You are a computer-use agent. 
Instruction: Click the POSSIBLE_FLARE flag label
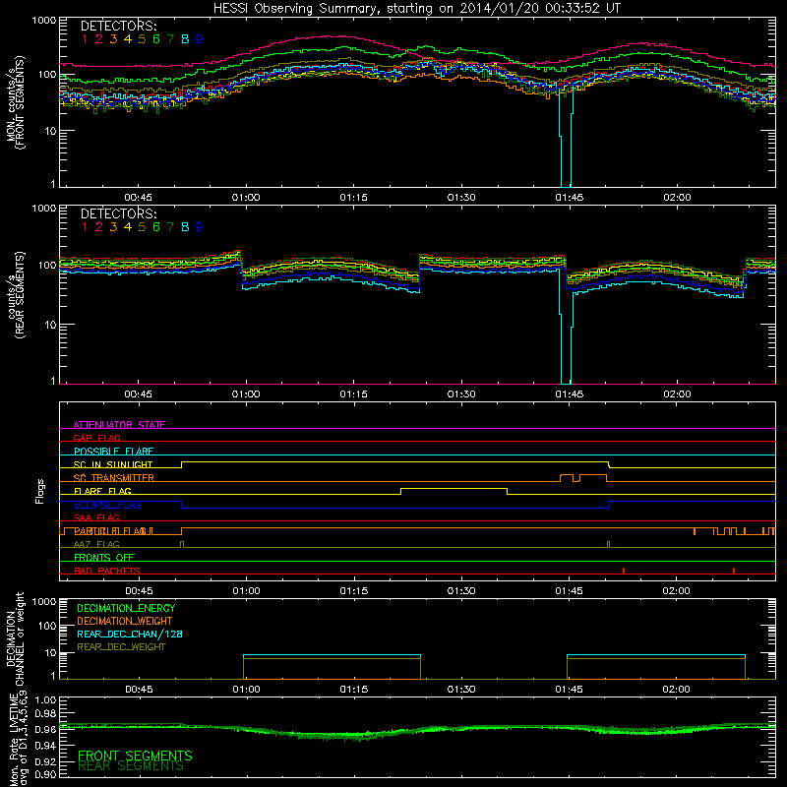(113, 452)
